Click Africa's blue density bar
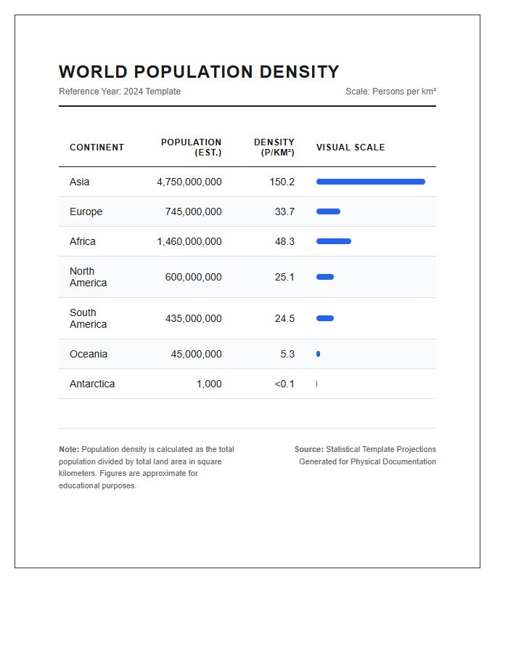This screenshot has width=508, height=654. tap(334, 241)
